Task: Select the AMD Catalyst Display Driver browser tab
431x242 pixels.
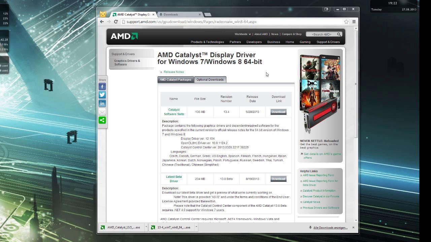Action: (x=133, y=14)
